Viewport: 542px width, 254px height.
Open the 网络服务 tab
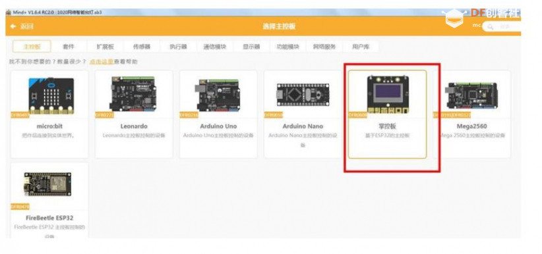[324, 47]
